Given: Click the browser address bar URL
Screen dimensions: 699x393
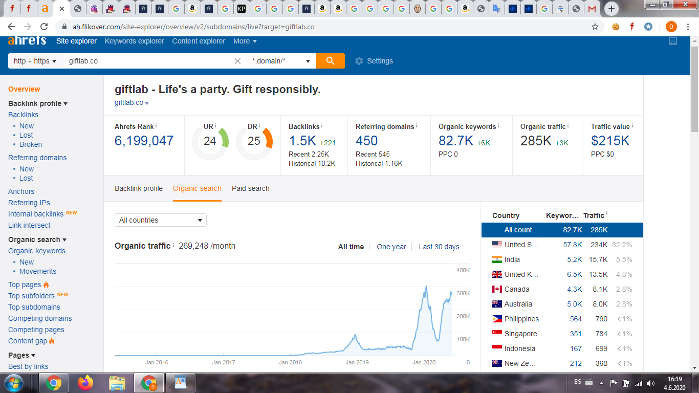Looking at the screenshot, I should (193, 27).
